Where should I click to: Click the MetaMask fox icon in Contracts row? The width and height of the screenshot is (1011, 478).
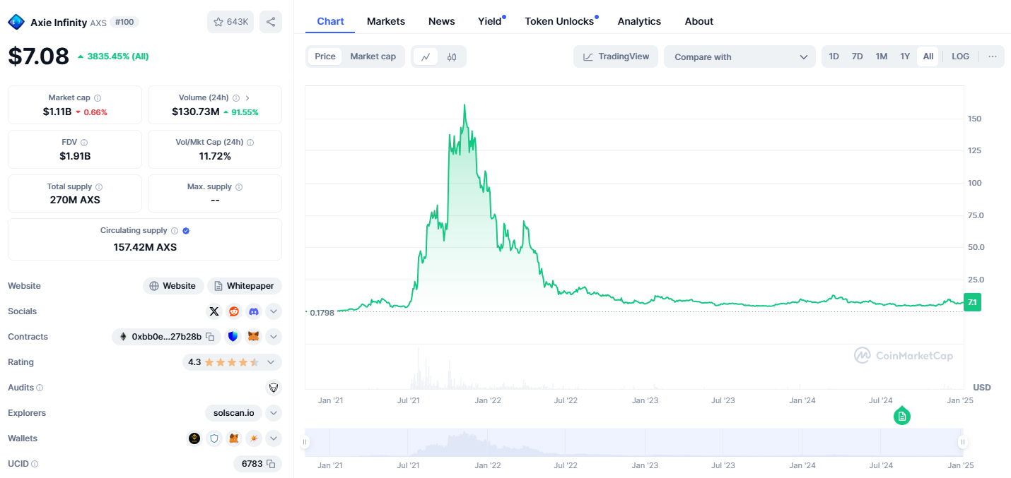pyautogui.click(x=253, y=337)
